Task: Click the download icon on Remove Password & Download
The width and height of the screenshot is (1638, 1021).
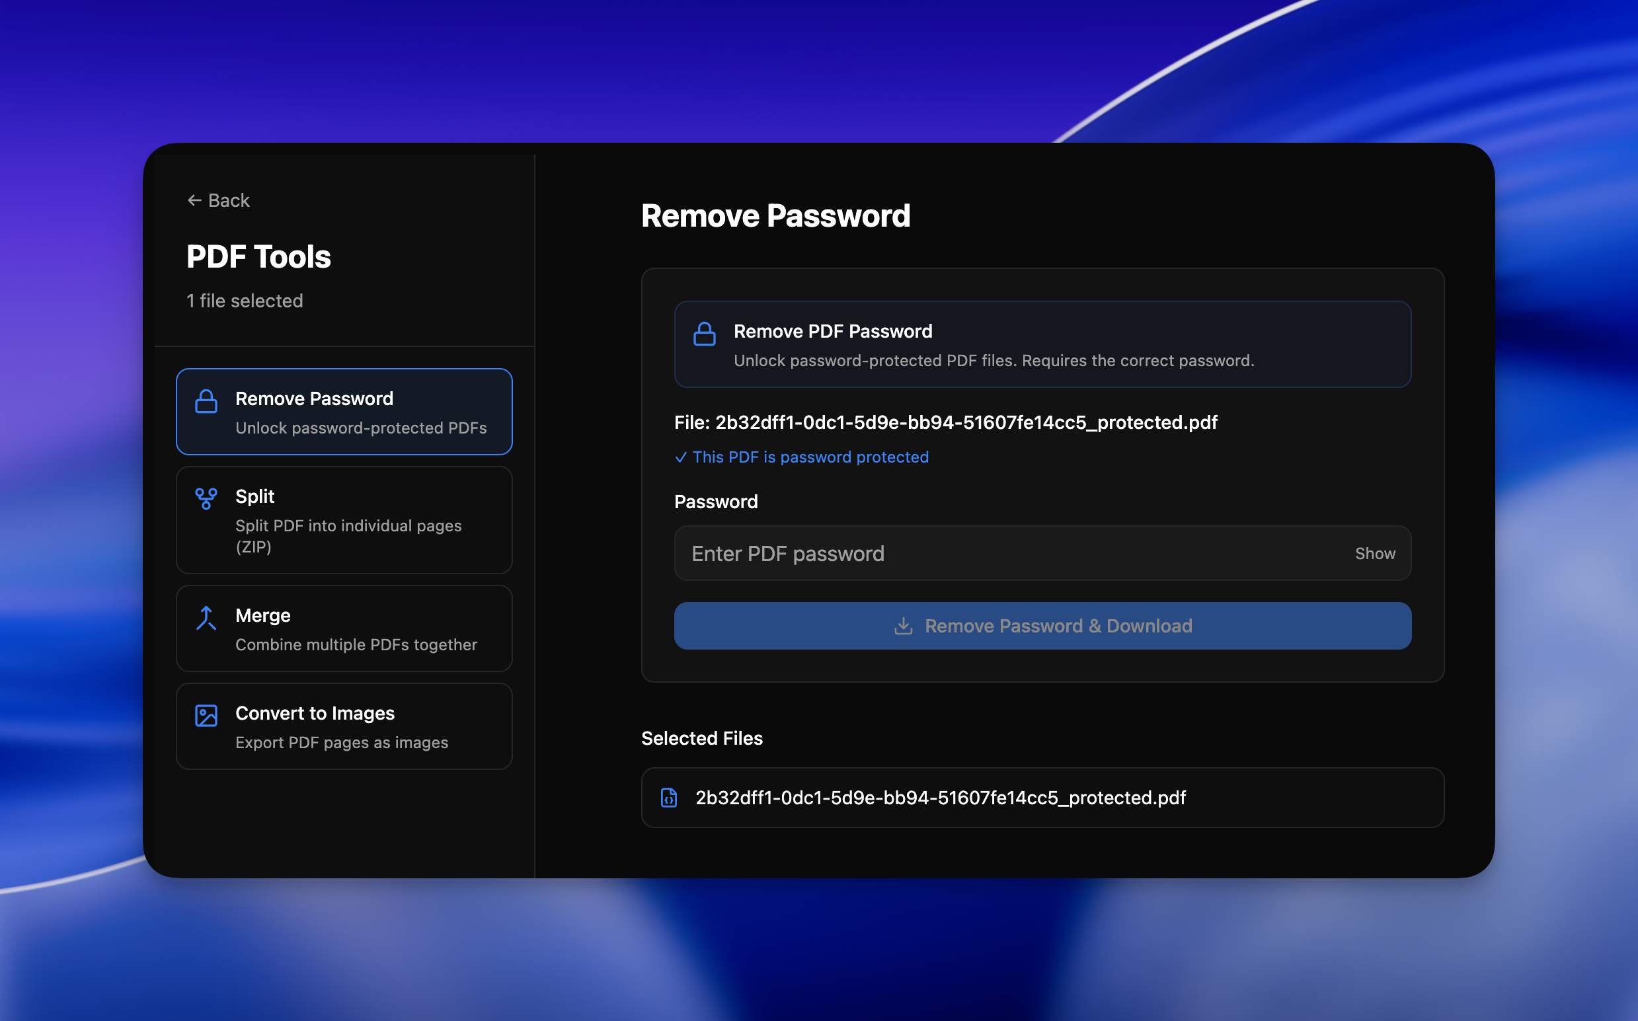Action: click(x=904, y=625)
